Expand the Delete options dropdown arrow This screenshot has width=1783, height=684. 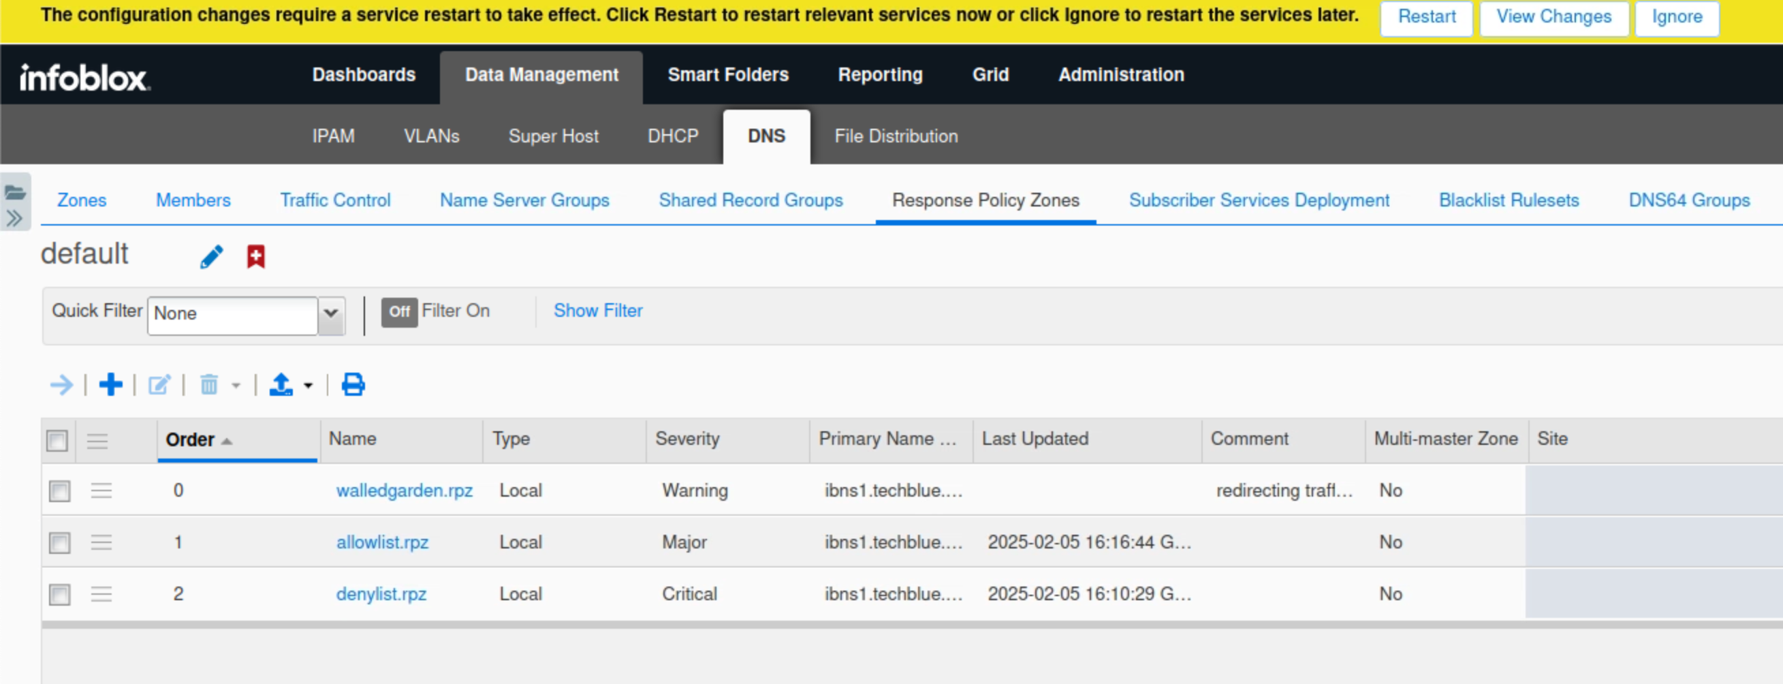point(236,386)
